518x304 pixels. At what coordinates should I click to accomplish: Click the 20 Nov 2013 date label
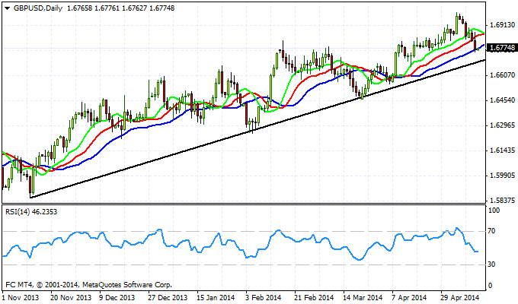71,297
